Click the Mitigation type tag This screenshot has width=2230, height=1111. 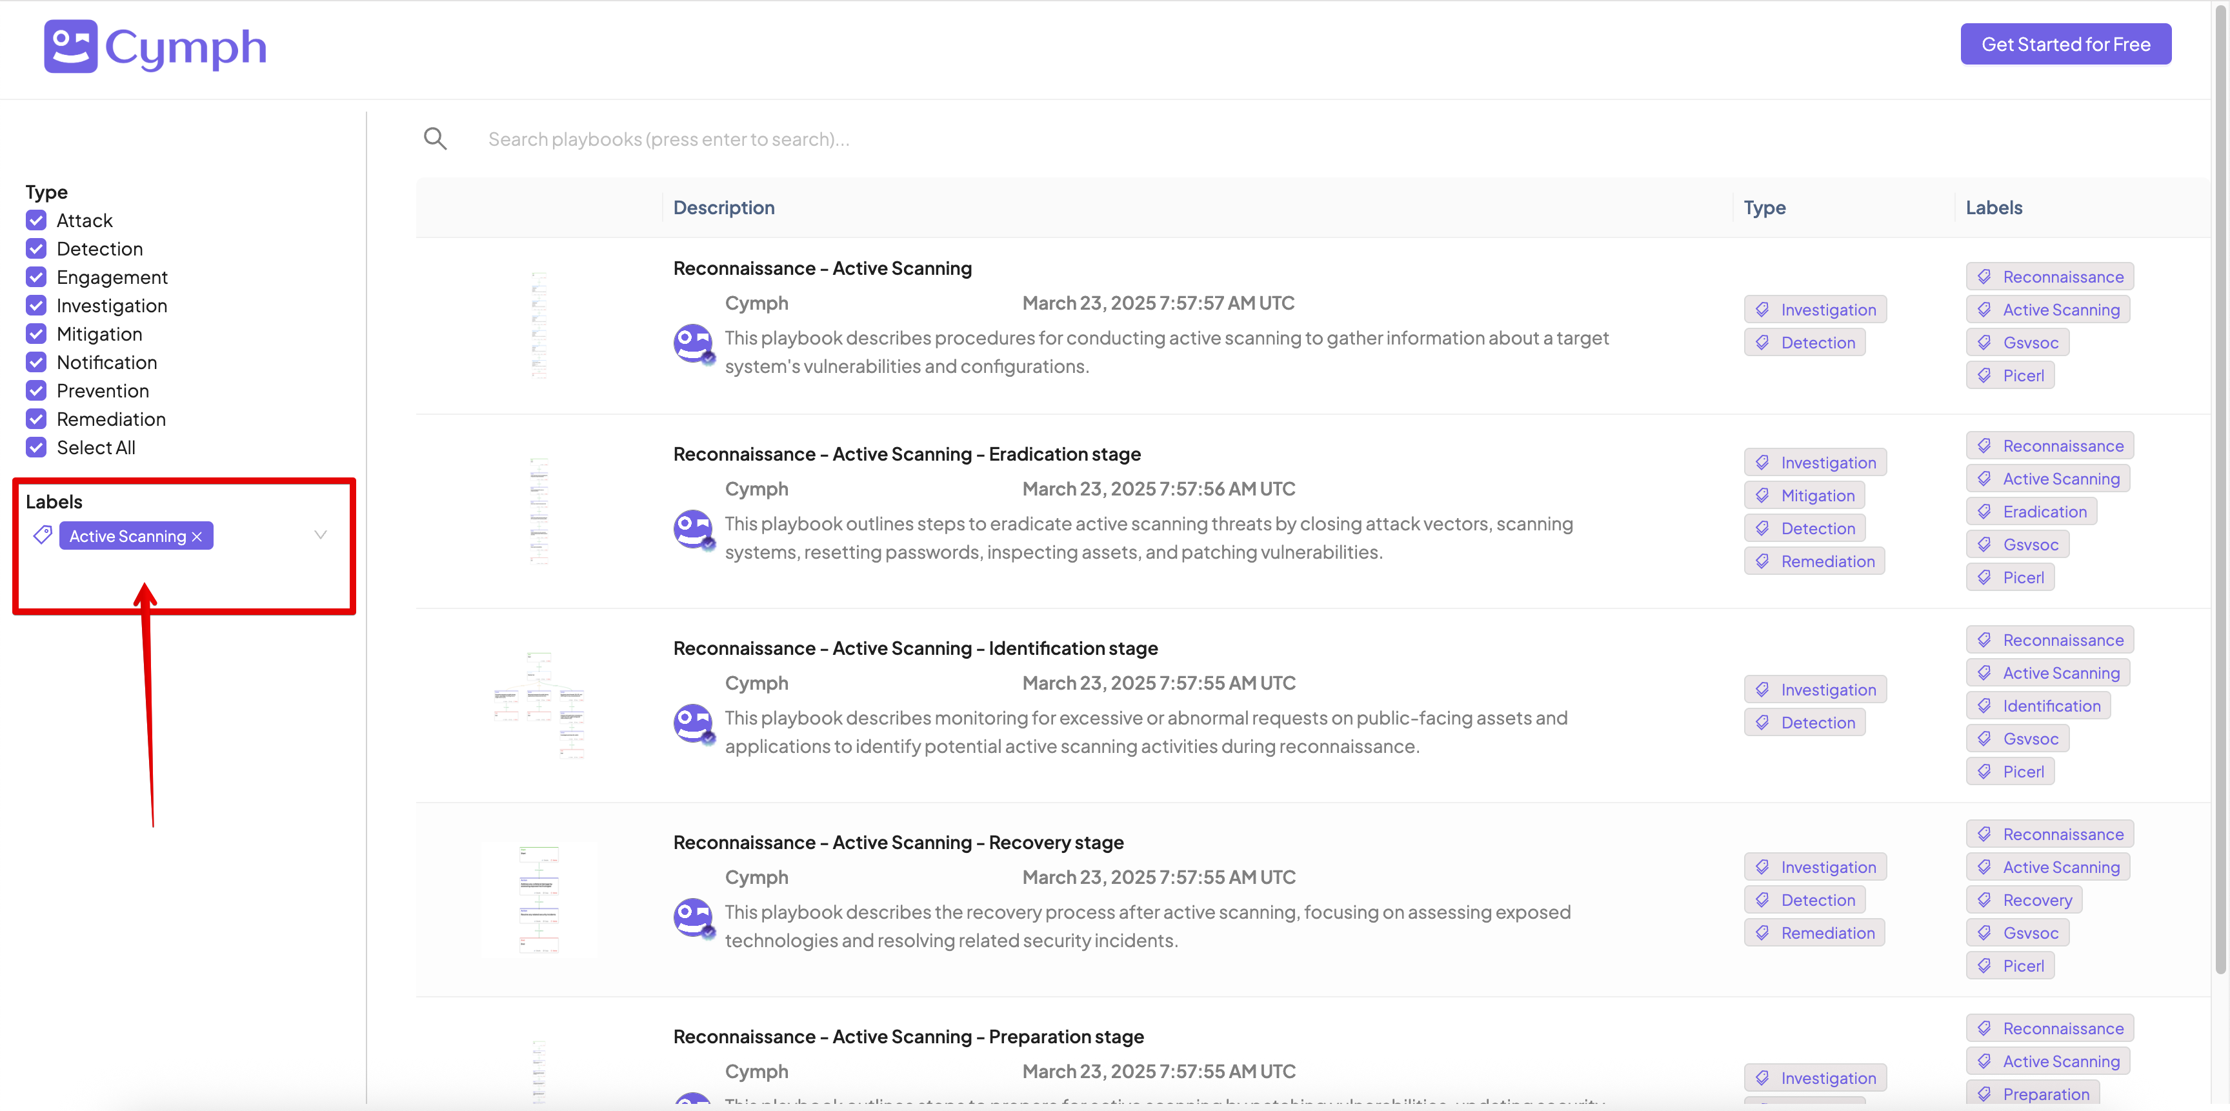pyautogui.click(x=1804, y=495)
